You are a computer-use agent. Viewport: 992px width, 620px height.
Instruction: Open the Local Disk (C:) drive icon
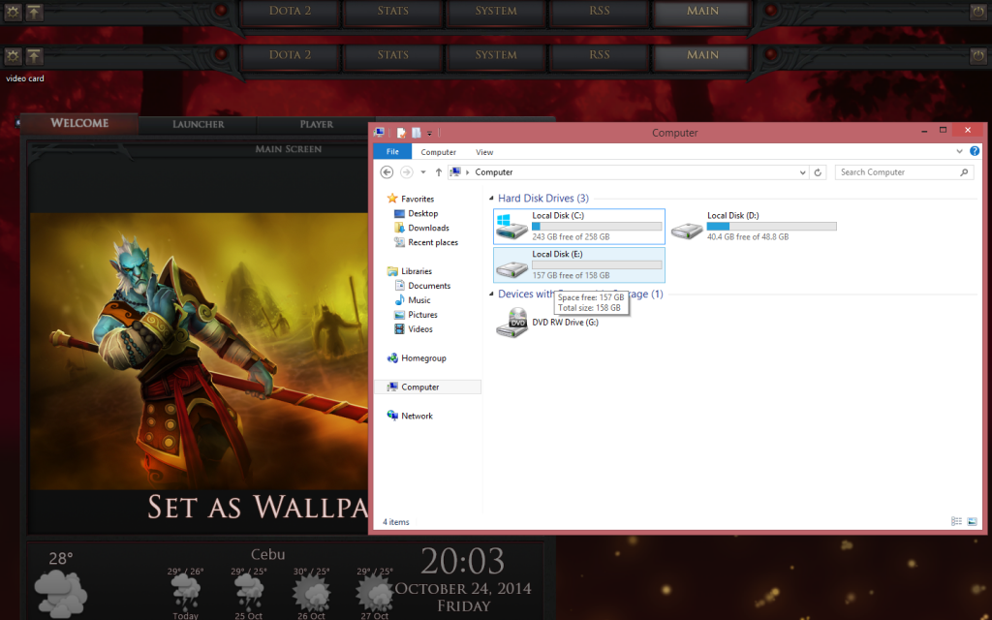tap(512, 228)
